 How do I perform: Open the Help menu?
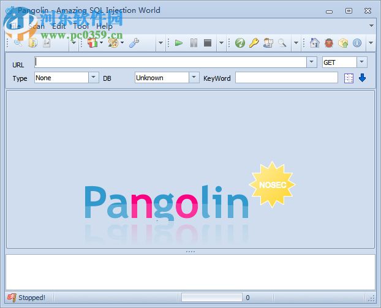pyautogui.click(x=104, y=26)
